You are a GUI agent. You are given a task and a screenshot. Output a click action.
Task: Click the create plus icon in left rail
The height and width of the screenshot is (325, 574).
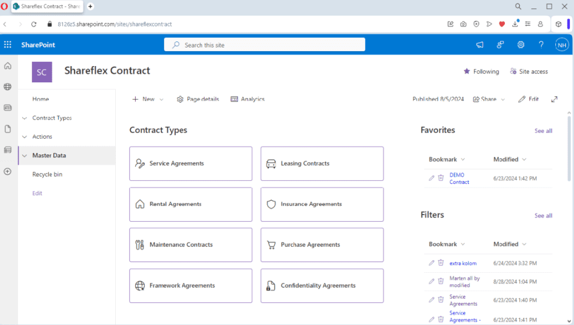8,171
